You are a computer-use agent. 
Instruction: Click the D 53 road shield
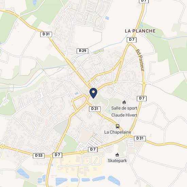[x=39, y=155]
